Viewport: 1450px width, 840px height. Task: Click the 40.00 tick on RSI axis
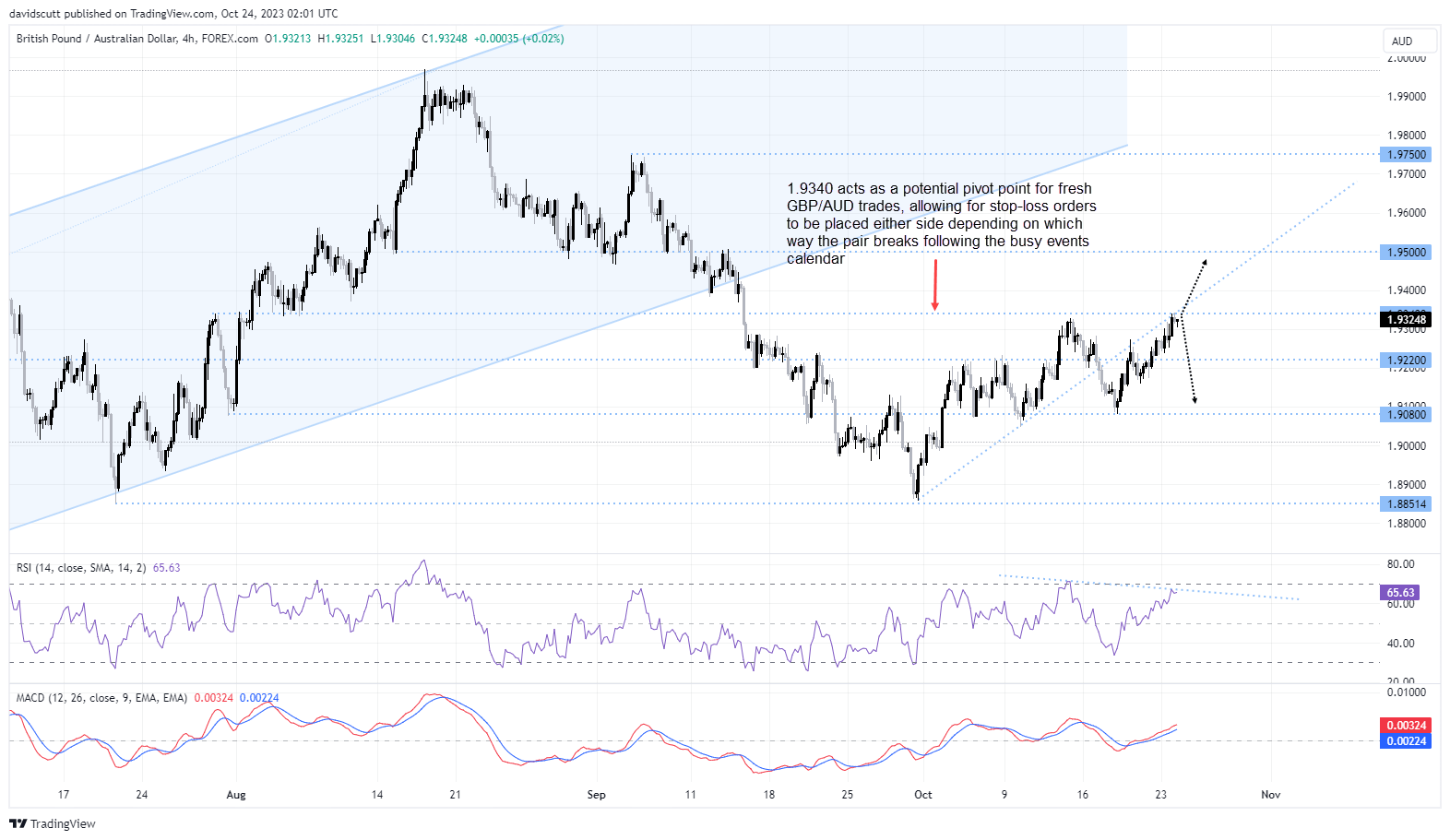pos(1401,644)
